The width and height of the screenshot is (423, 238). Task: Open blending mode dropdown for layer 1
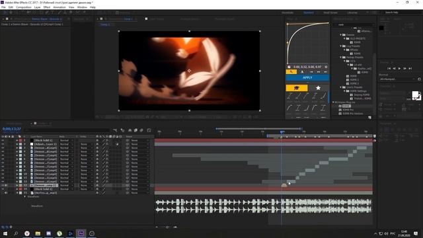pos(66,141)
